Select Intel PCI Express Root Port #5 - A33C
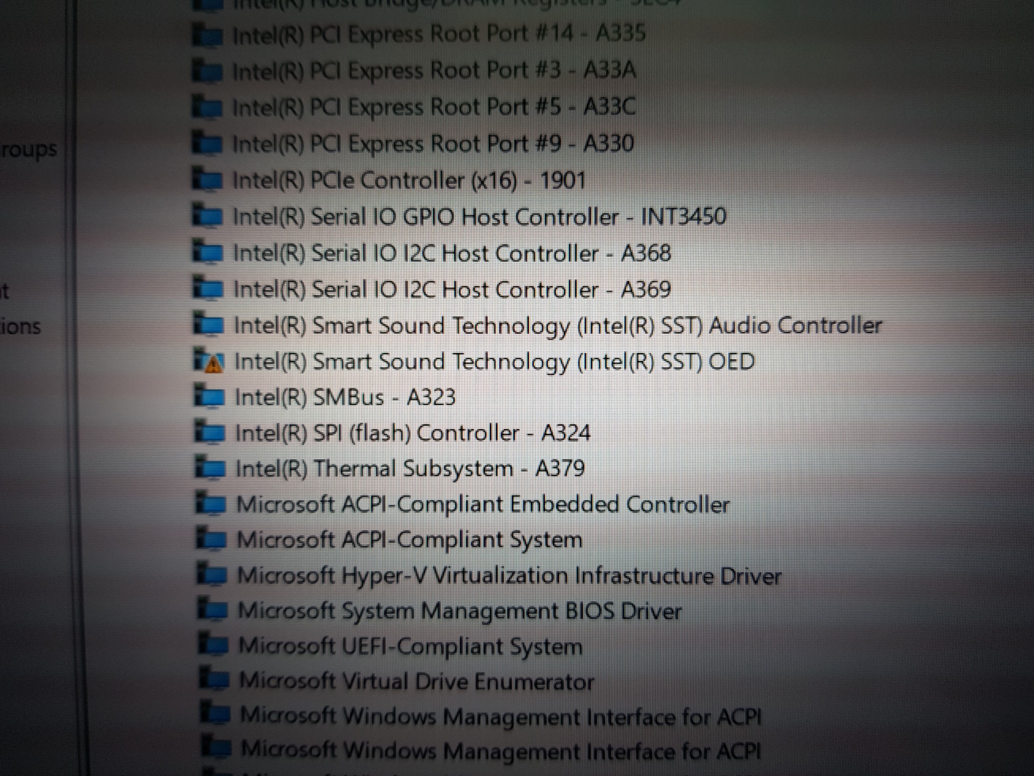Viewport: 1034px width, 776px height. click(434, 107)
